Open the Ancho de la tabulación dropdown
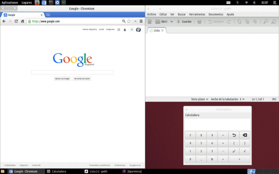The image size is (279, 174). [x=227, y=99]
